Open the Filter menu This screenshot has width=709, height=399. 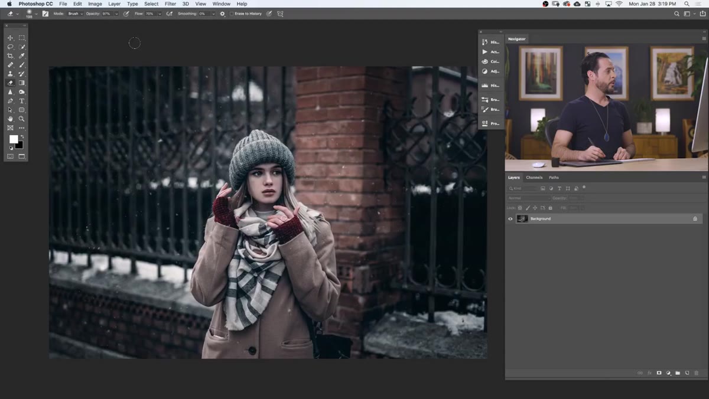pos(170,4)
